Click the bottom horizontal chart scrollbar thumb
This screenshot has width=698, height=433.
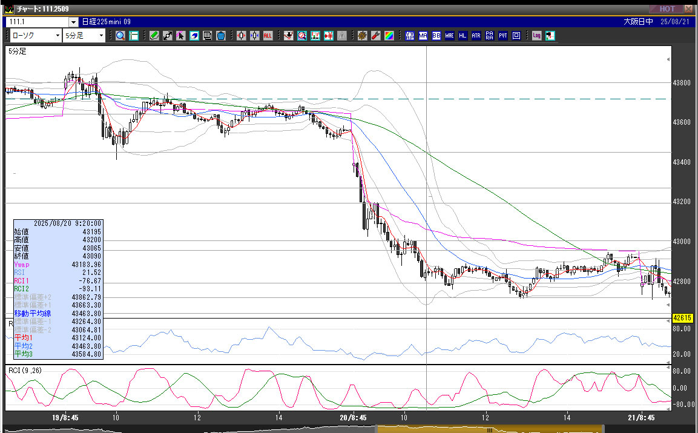[x=489, y=429]
